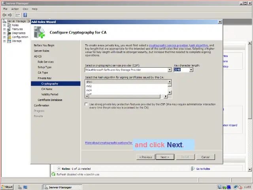Click the Next button

[x=165, y=157]
